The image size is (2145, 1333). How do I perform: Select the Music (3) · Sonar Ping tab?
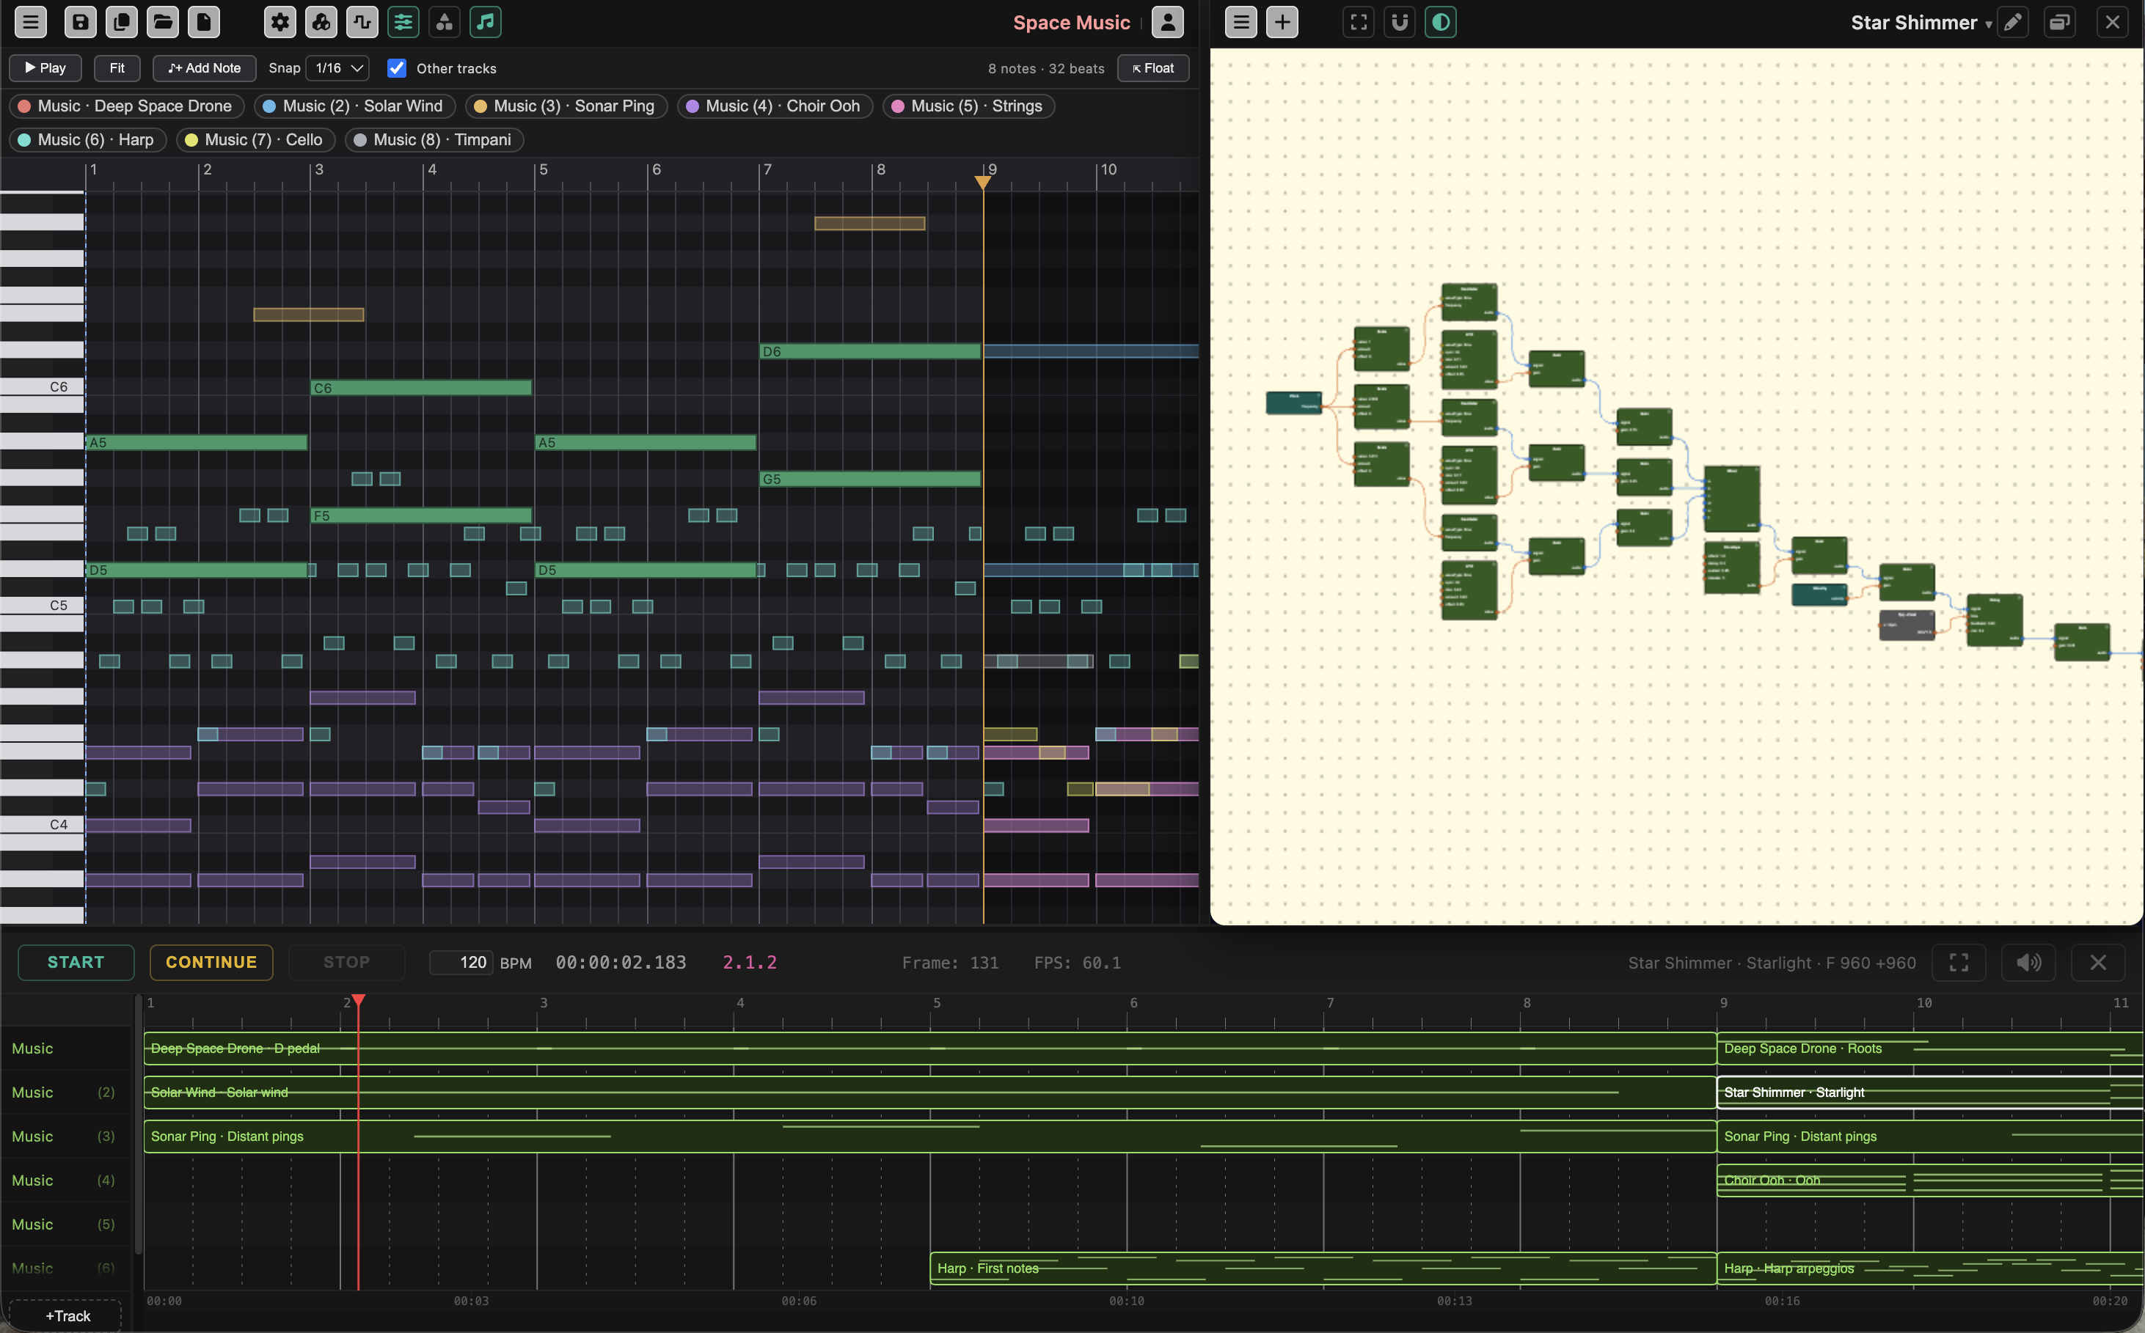point(566,106)
